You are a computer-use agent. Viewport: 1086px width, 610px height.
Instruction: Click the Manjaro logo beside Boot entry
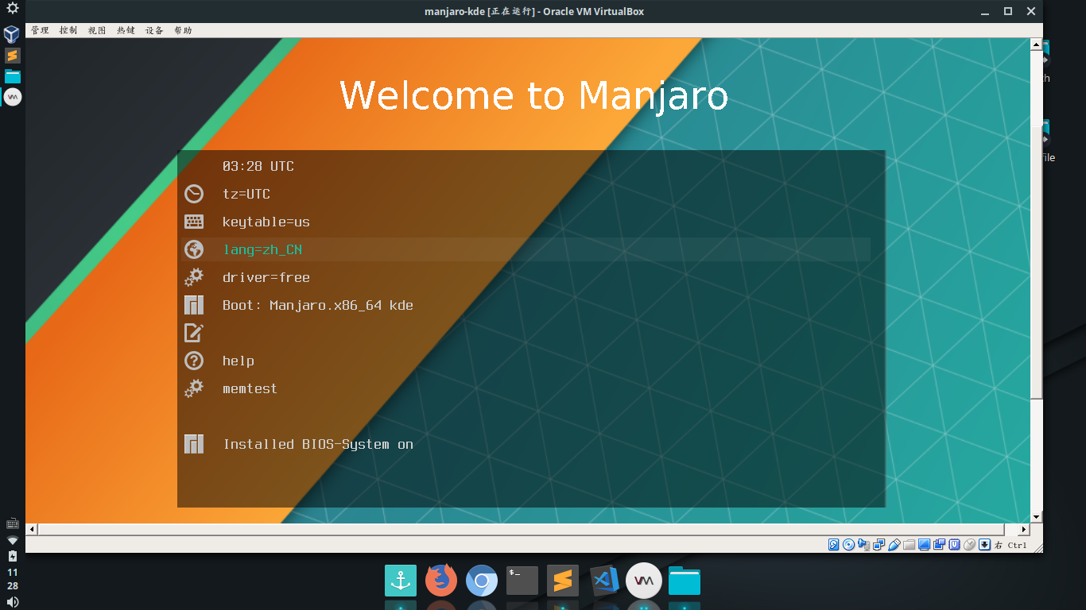[x=194, y=305]
